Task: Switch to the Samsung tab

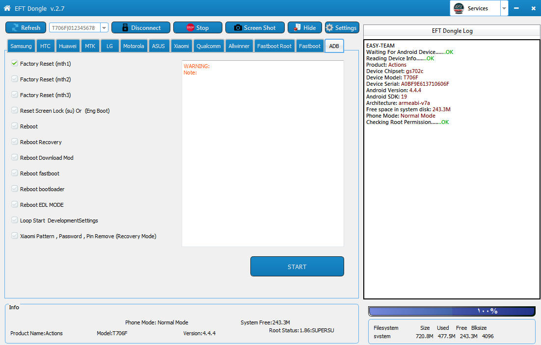Action: click(x=21, y=46)
